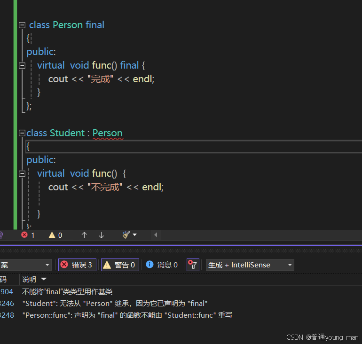Click the horizontal scrollbar left arrow
The image size is (362, 344).
click(156, 235)
